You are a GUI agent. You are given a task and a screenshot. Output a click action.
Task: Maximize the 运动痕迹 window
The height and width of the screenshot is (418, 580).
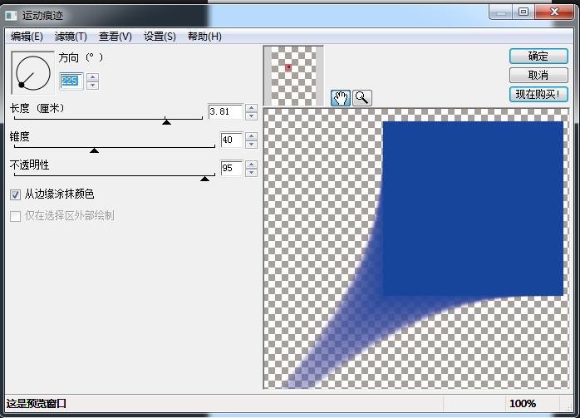click(523, 12)
